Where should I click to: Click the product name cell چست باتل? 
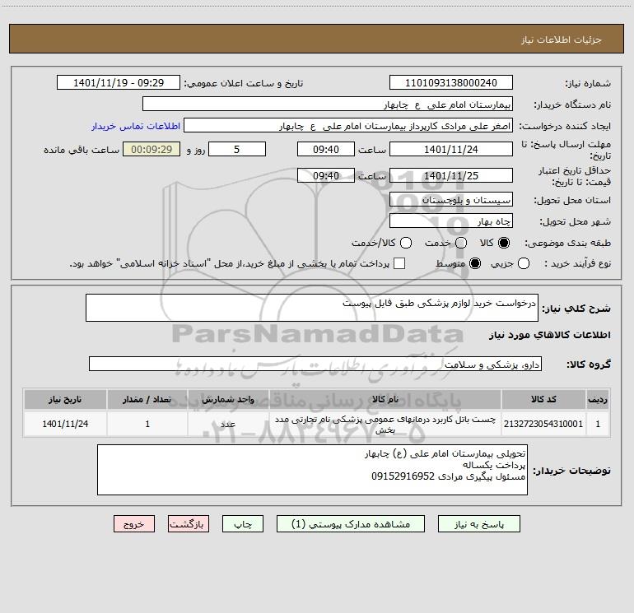point(385,424)
